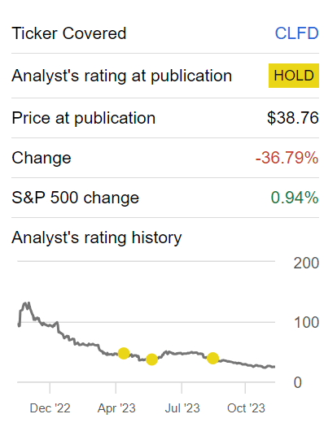Viewport: 324px width, 427px height.
Task: Click the Jul '23 axis label
Action: pyautogui.click(x=182, y=408)
